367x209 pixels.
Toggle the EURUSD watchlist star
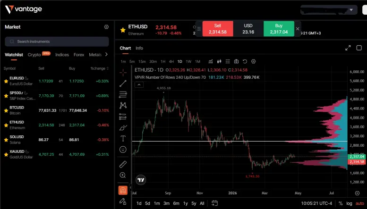(x=6, y=81)
